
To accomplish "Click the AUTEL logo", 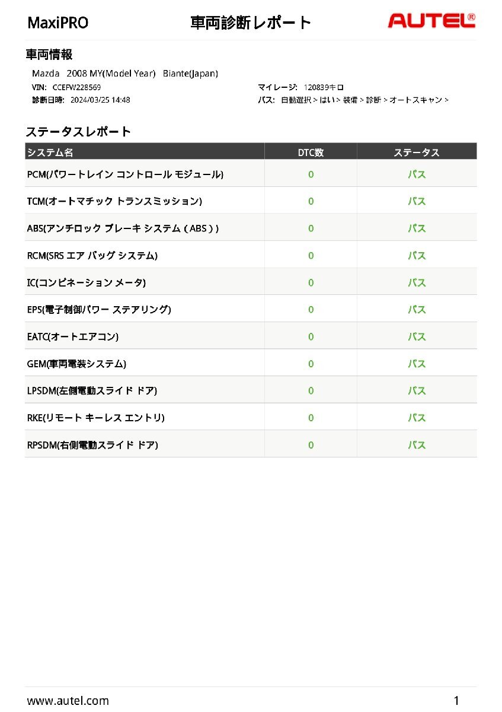I will coord(431,21).
